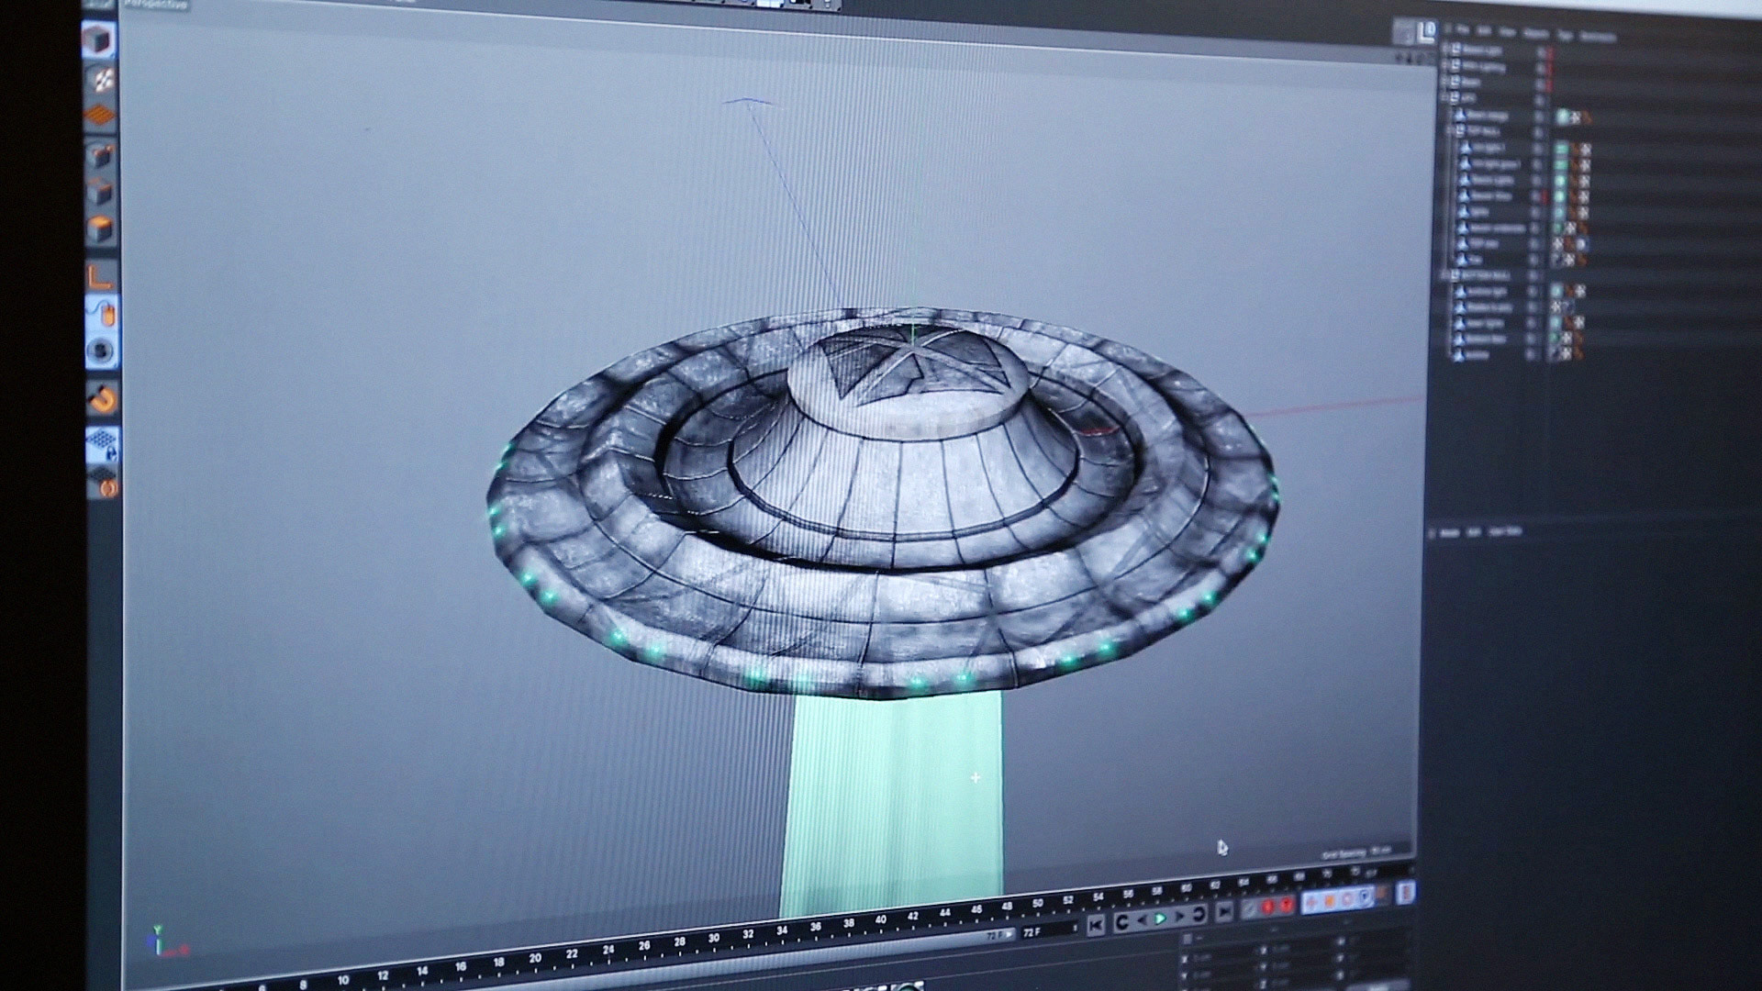
Task: Toggle Parameter keying icon
Action: pyautogui.click(x=1366, y=896)
